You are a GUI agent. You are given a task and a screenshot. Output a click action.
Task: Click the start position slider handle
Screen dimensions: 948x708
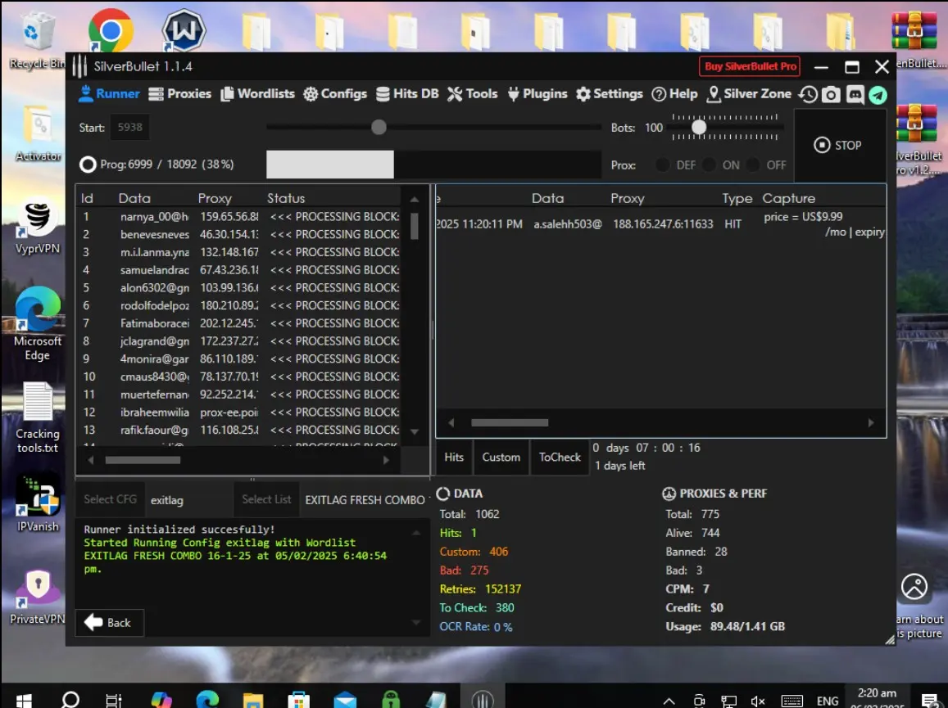click(x=379, y=127)
